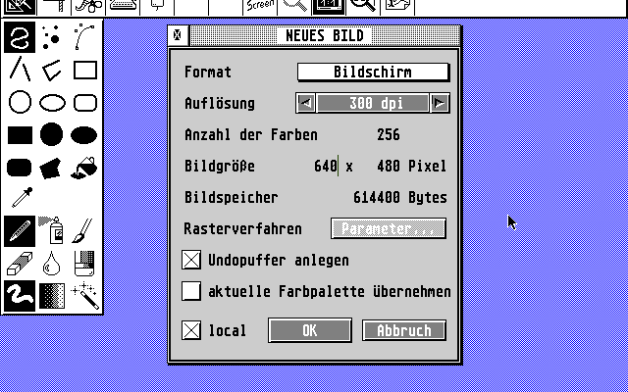Screen dimensions: 628x392
Task: Select the spray can tool
Action: point(52,230)
